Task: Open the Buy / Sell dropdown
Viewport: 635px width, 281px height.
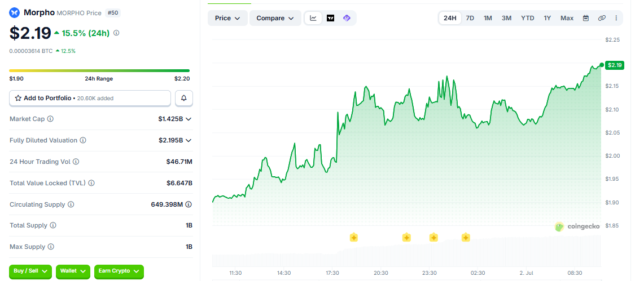Action: pyautogui.click(x=31, y=271)
